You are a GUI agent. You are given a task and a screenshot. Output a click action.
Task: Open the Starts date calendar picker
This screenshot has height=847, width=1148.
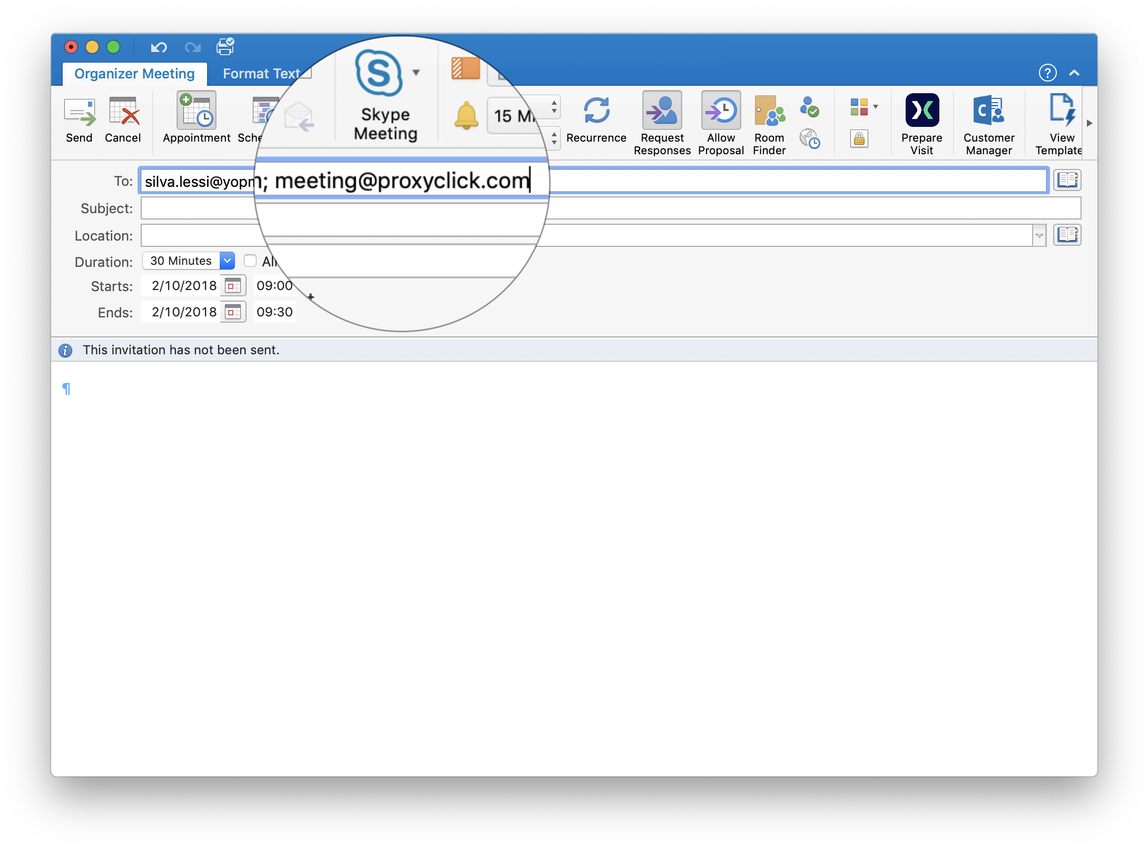pos(232,286)
